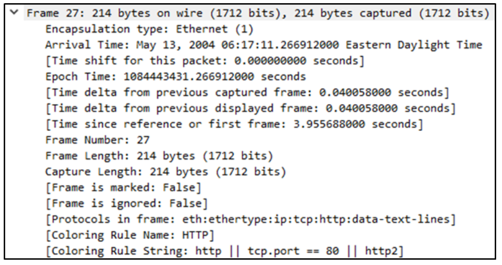Click the Frame is marked: False line

[x=123, y=187]
